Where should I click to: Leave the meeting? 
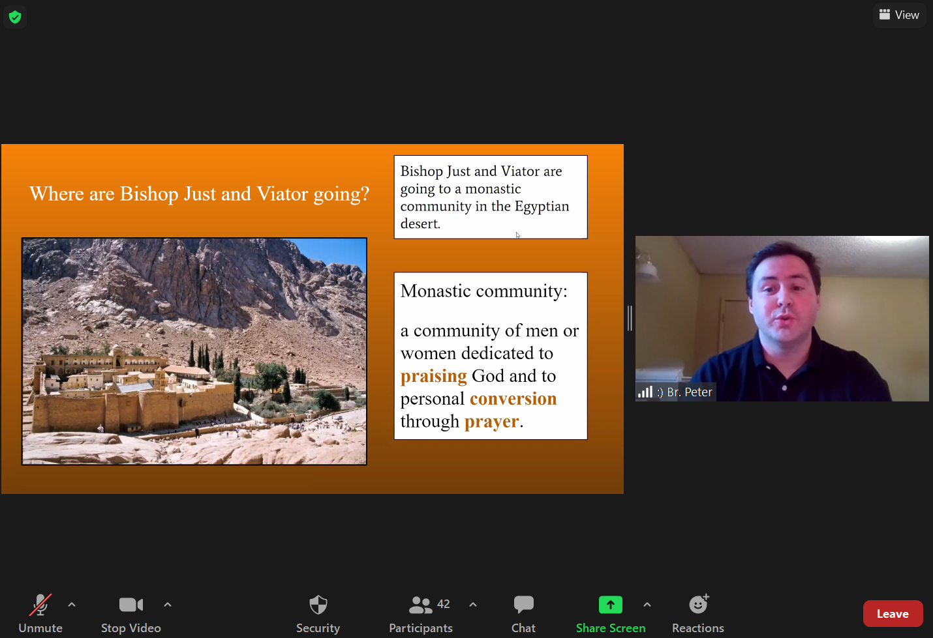(x=893, y=614)
